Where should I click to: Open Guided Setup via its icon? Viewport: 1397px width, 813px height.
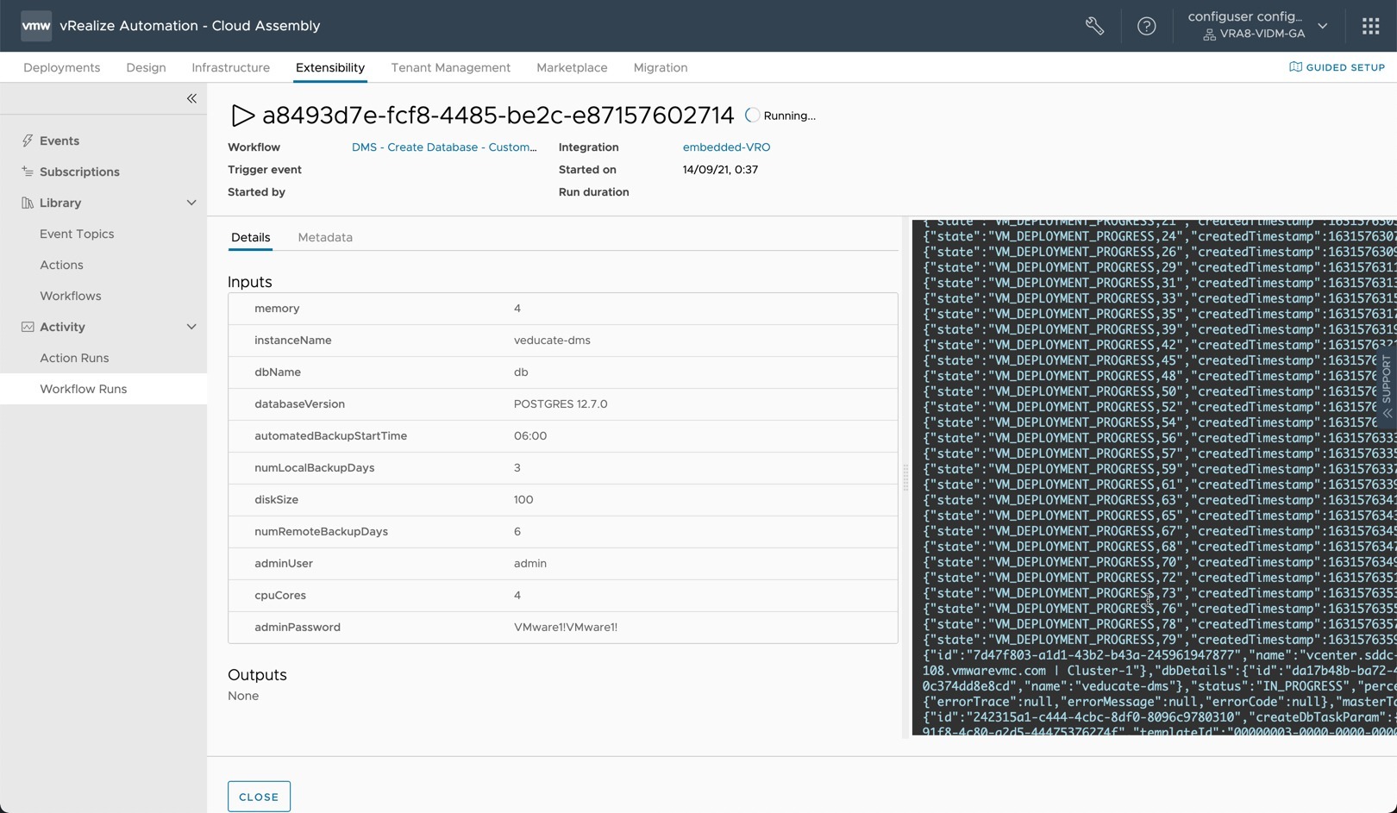1294,66
